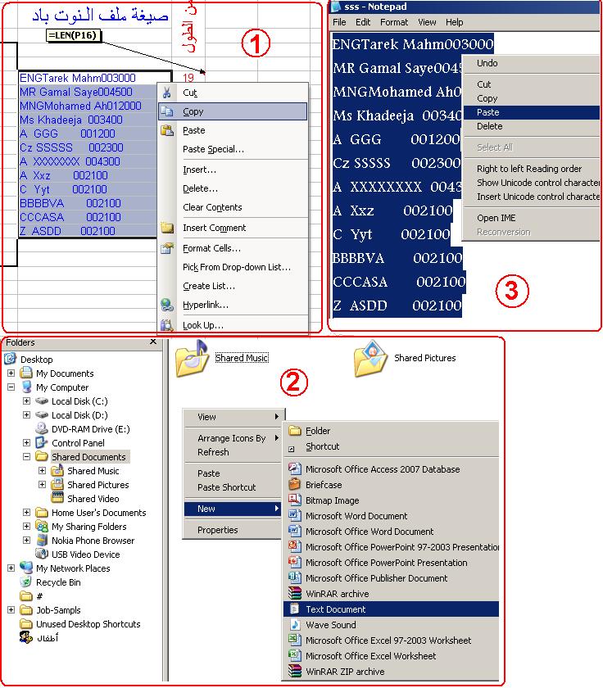
Task: Open the New submenu in Explorer context menu
Action: 232,509
